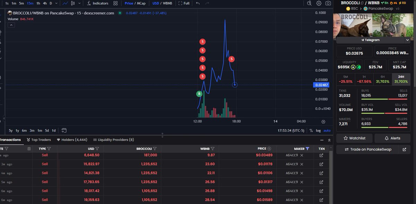Click the chart time axis settings icon
Viewport: 416px width, 204px height.
(323, 122)
